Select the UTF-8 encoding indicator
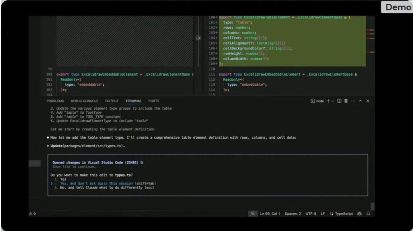The height and width of the screenshot is (231, 413). [x=311, y=214]
